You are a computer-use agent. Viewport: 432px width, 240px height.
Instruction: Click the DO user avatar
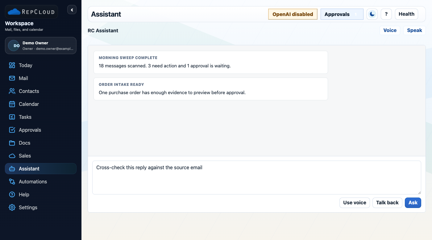pyautogui.click(x=14, y=46)
